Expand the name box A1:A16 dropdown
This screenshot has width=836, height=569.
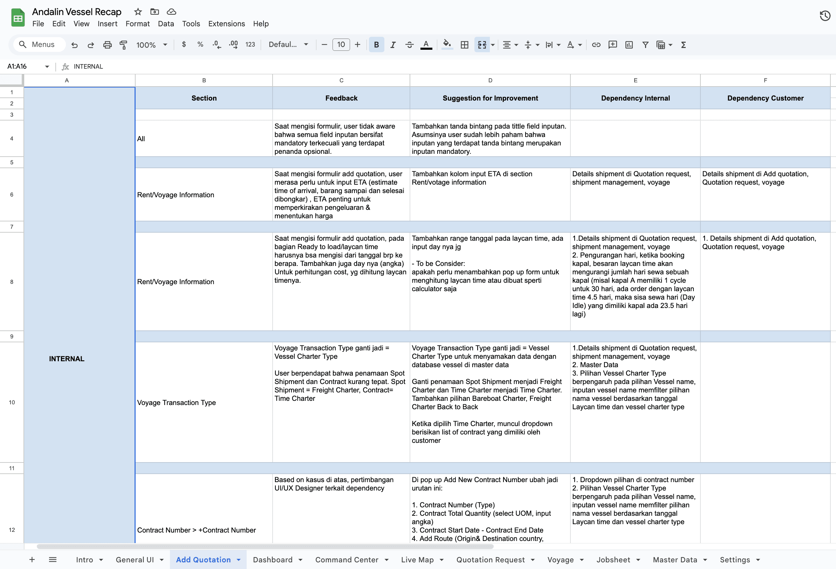[47, 67]
